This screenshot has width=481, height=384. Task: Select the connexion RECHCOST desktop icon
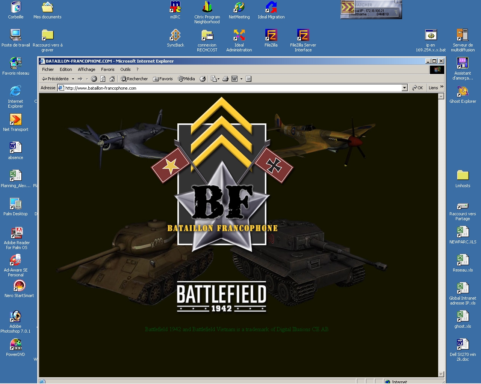(207, 40)
